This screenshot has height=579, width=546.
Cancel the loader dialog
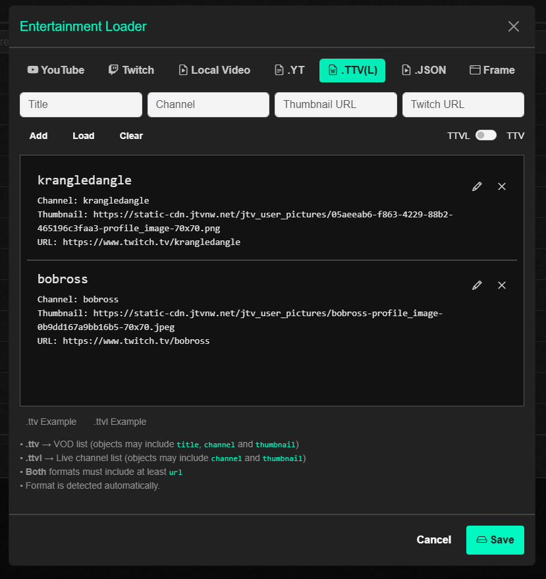pos(433,540)
